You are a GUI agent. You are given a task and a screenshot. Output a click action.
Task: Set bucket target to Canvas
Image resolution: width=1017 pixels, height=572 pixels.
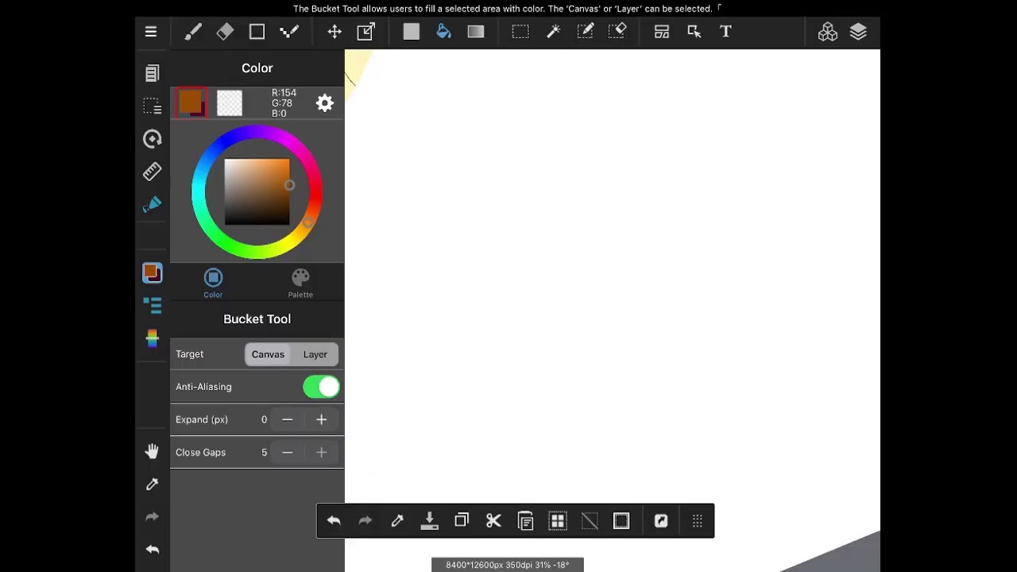268,354
